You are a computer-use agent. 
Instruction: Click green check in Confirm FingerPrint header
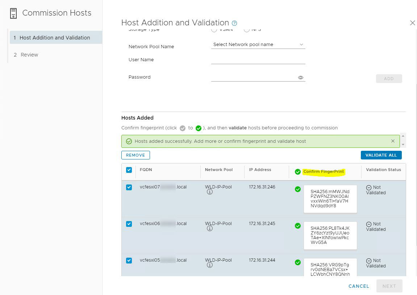point(298,172)
